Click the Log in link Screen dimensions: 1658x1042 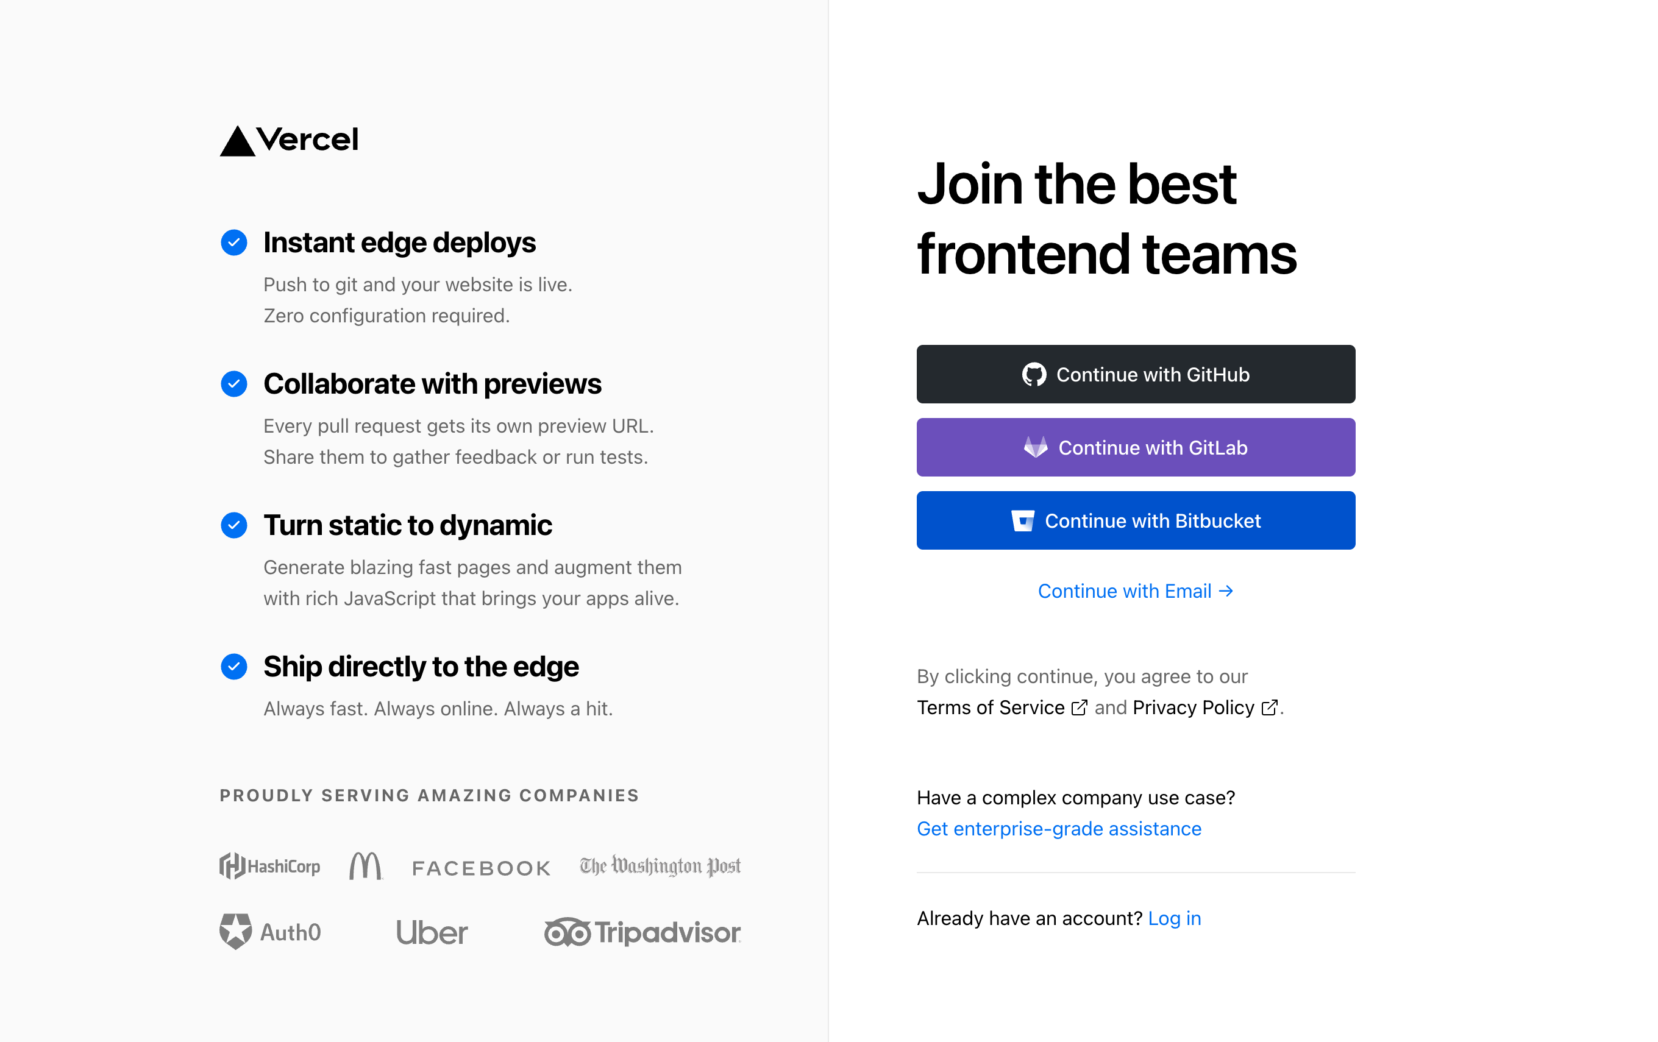1174,918
